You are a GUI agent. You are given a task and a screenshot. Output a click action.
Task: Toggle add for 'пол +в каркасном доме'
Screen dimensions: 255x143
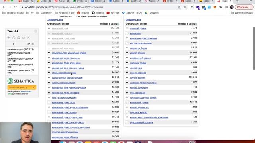click(x=49, y=97)
